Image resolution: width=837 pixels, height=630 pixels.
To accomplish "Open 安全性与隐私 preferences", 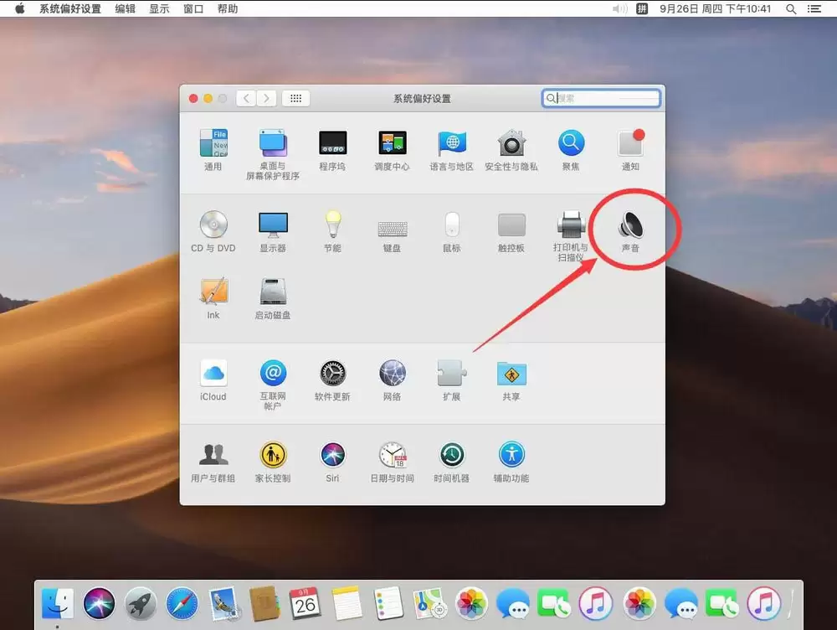I will point(511,149).
